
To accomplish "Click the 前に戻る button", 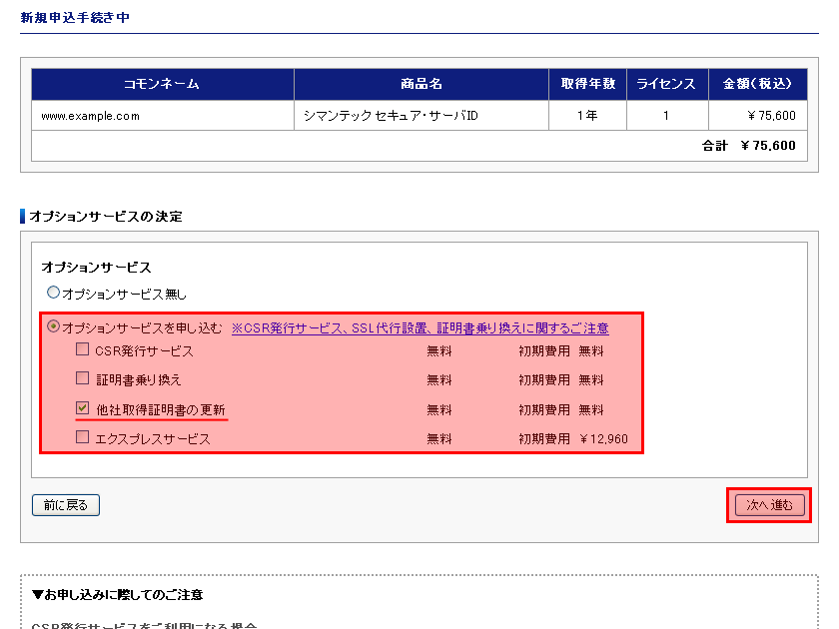I will 66,505.
